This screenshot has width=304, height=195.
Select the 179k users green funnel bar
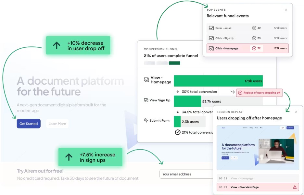[x=218, y=81]
